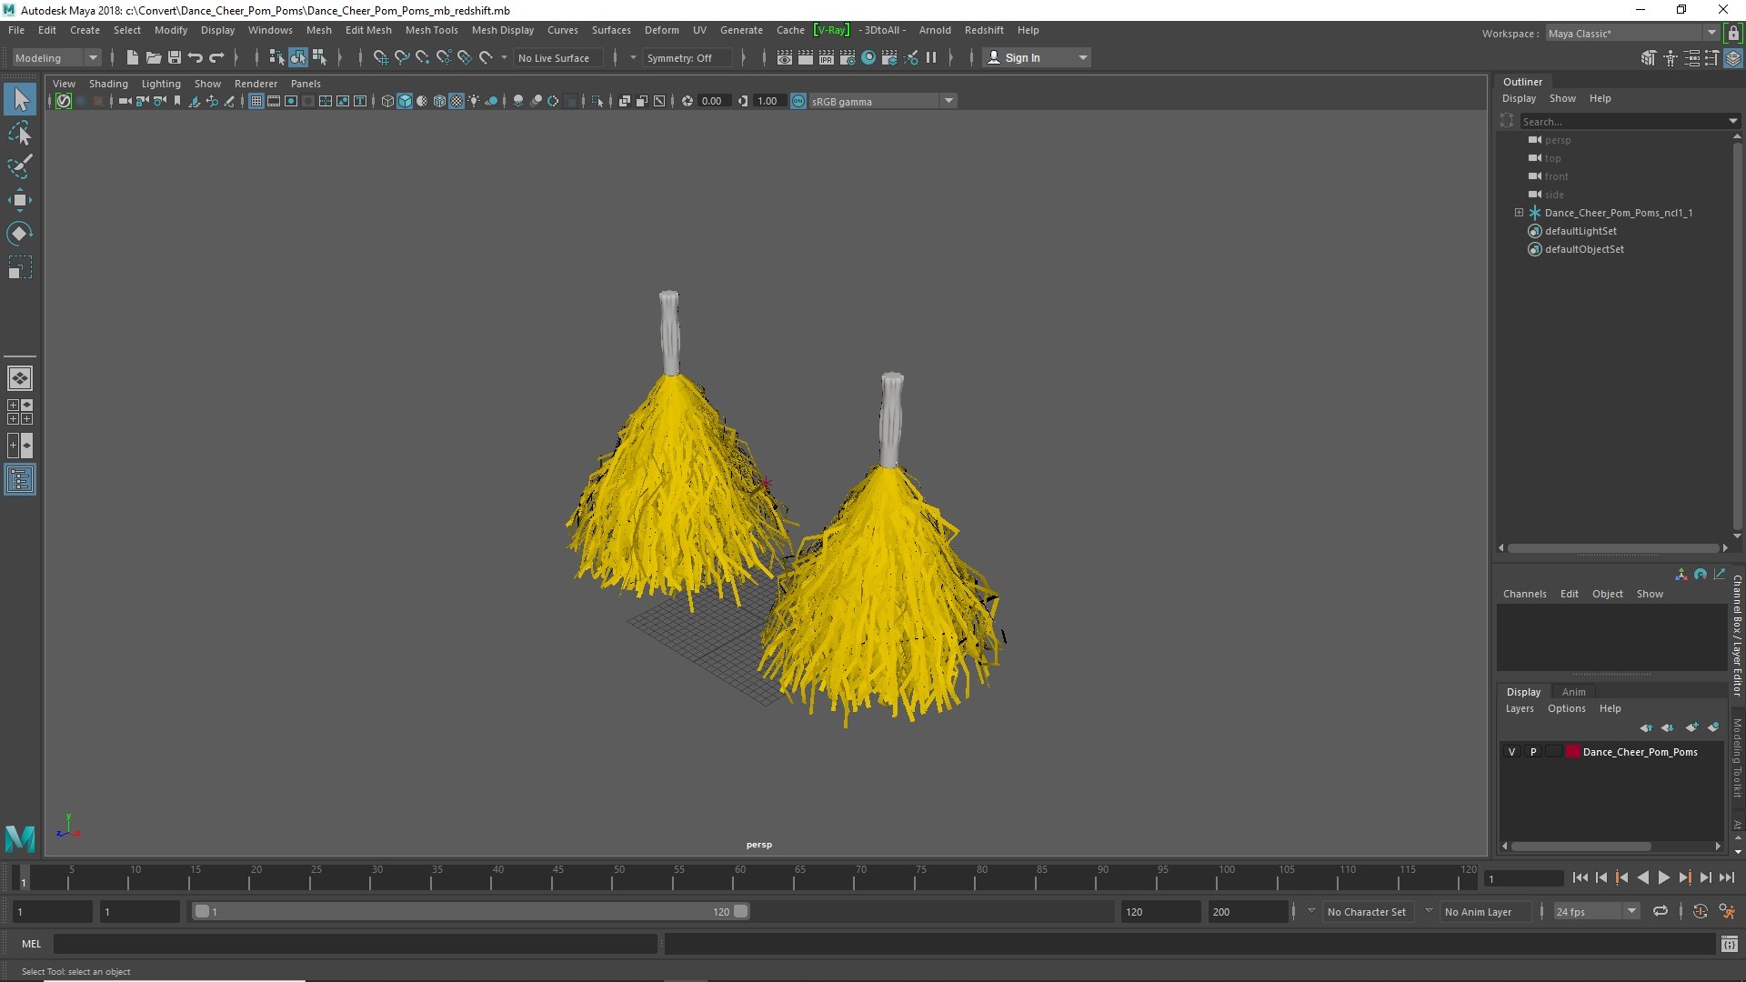Go to start of playback range
The height and width of the screenshot is (982, 1746).
1580,878
